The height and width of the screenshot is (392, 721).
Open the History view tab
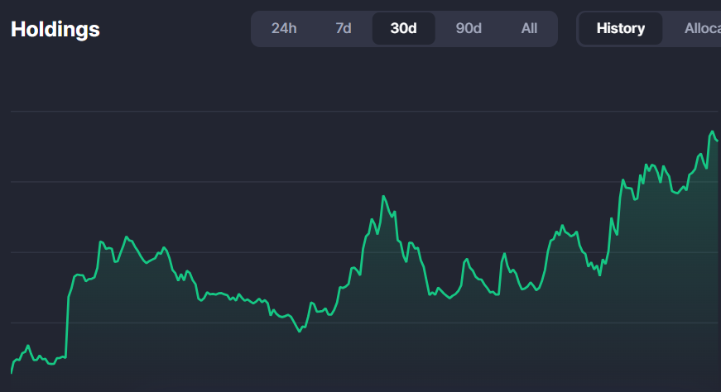coord(620,28)
